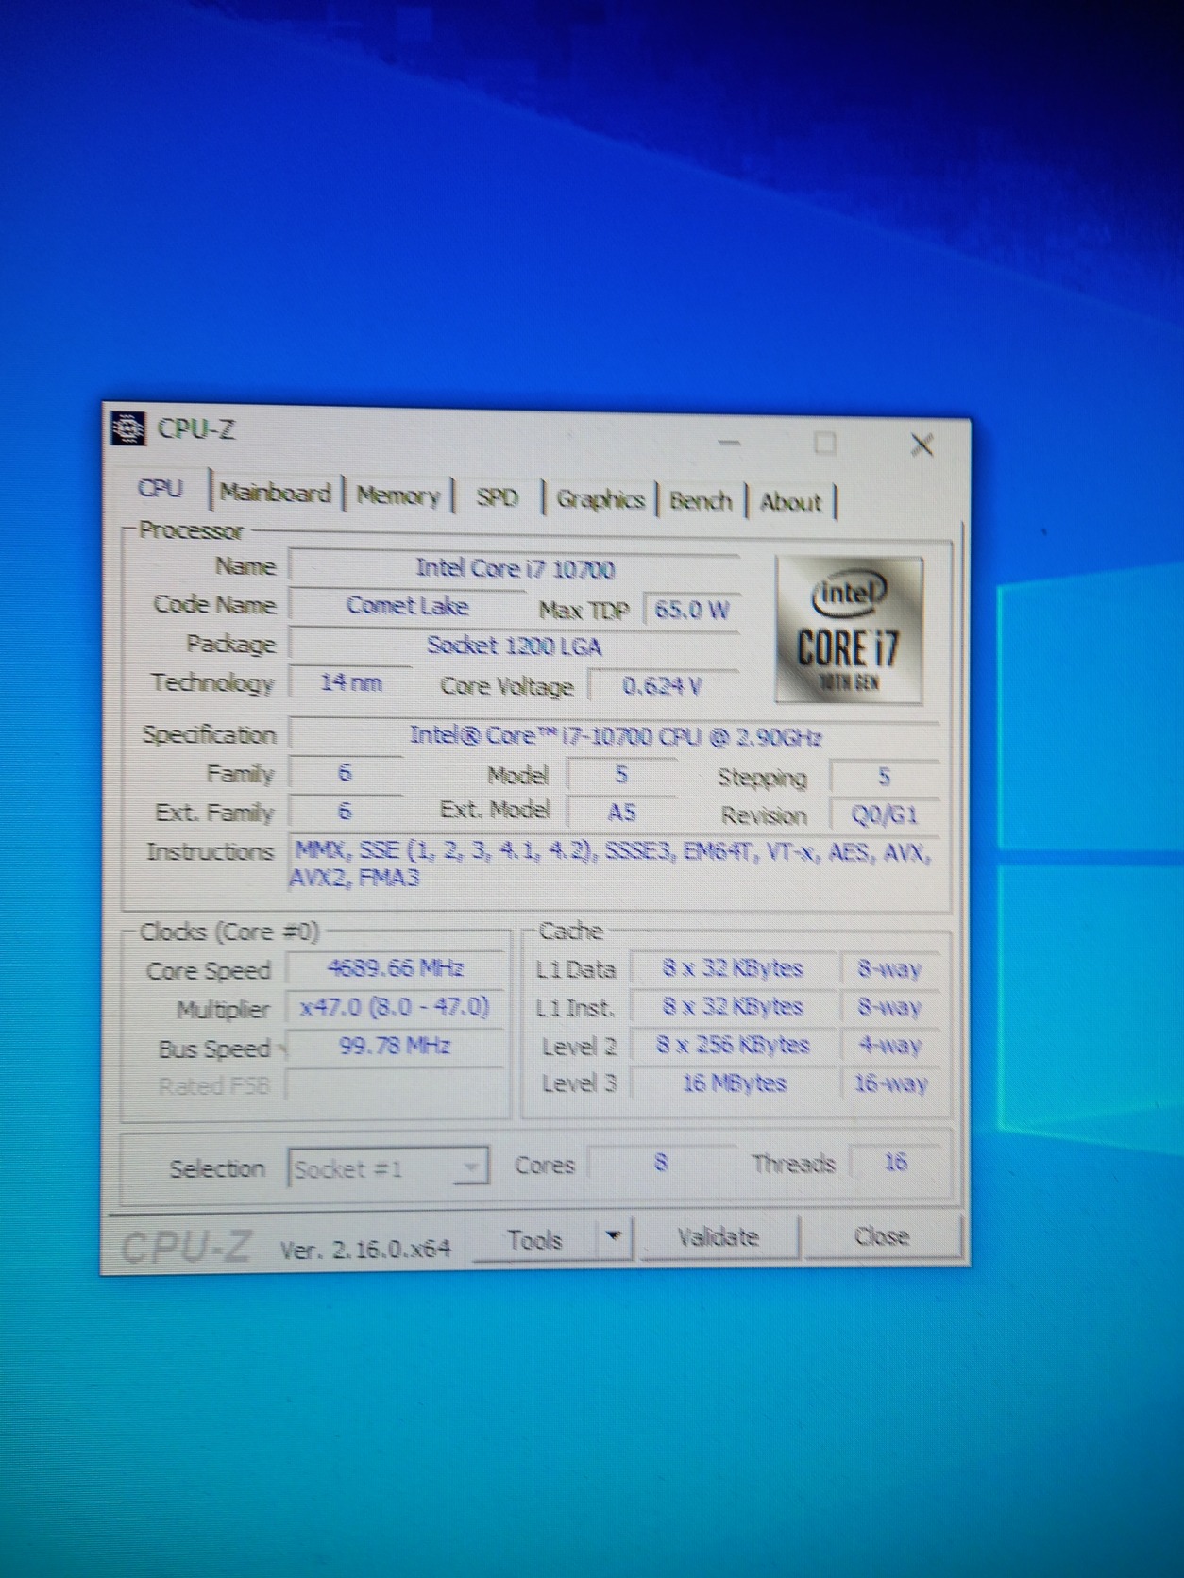Open the Graphics tab
The width and height of the screenshot is (1184, 1578).
pyautogui.click(x=600, y=499)
